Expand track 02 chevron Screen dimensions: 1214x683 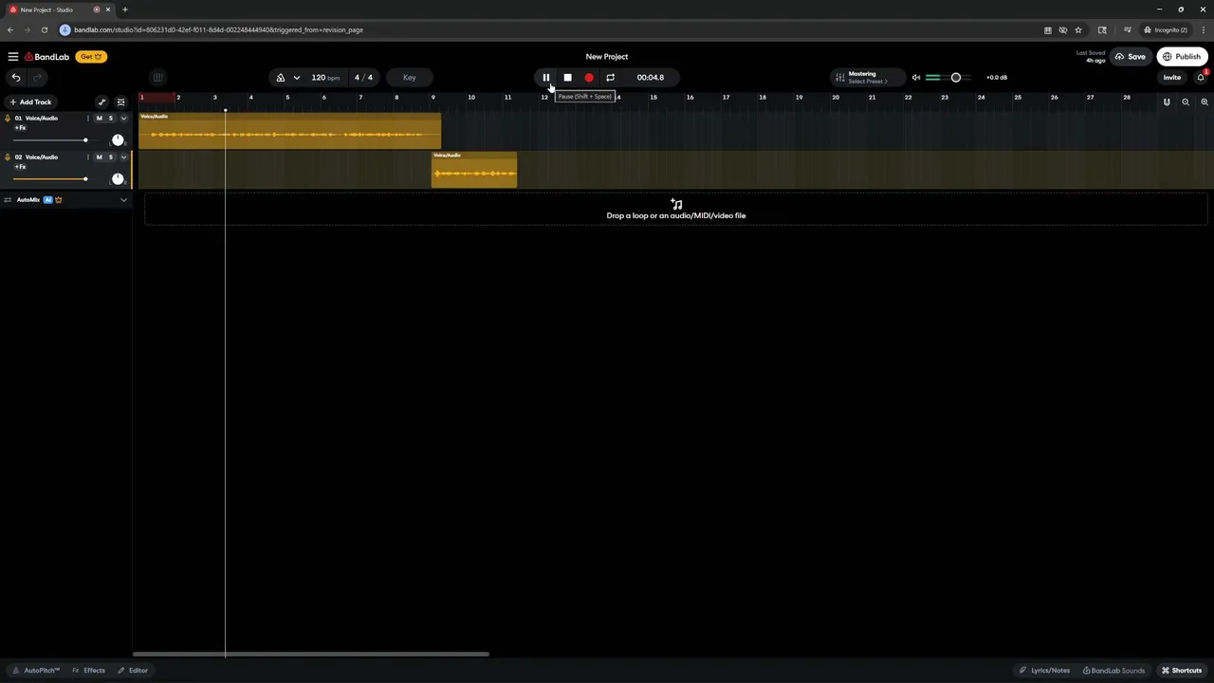tap(123, 157)
